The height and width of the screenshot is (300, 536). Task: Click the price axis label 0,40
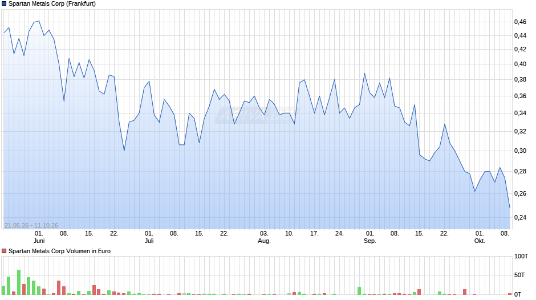[520, 64]
